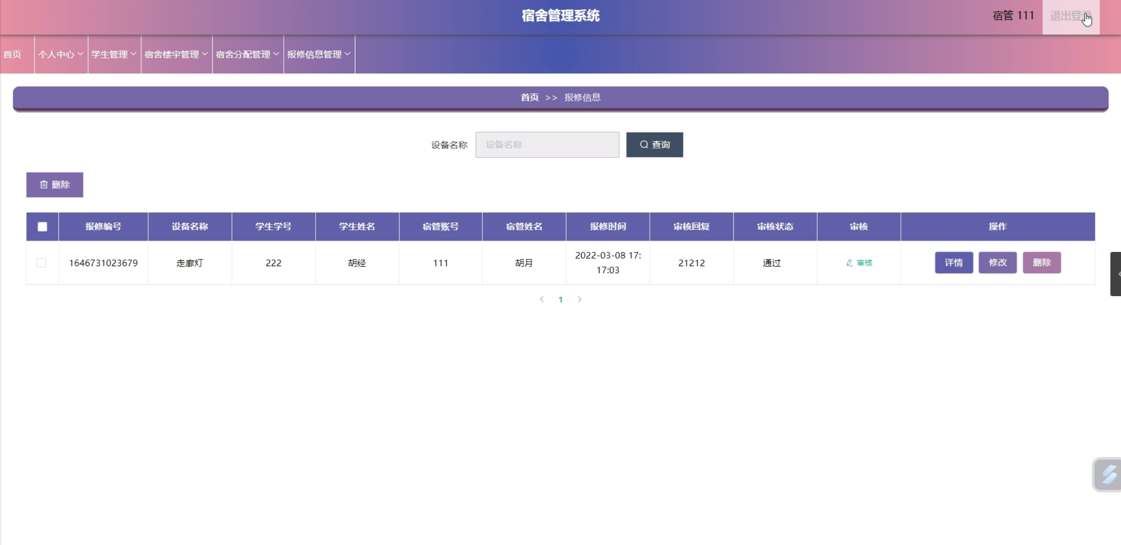Viewport: 1121px width, 545px height.
Task: Click the search magnifier 查询 button
Action: (654, 145)
